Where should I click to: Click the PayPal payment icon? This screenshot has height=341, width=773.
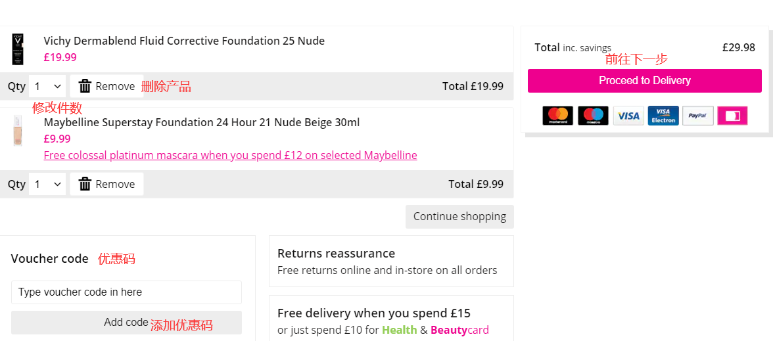click(x=697, y=116)
